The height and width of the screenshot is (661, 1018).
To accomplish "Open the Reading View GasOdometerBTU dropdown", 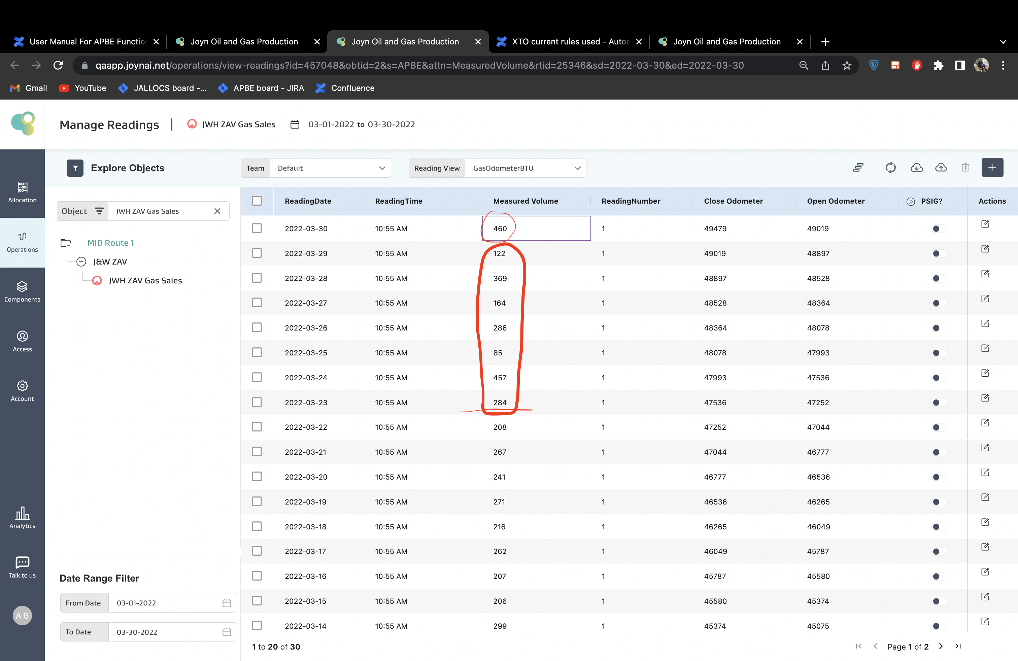I will pos(525,168).
